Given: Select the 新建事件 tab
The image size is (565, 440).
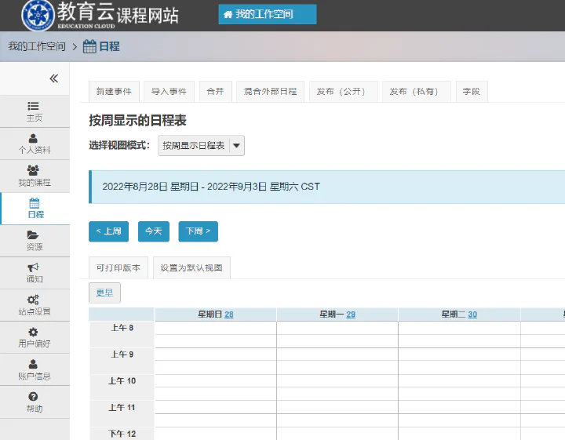Looking at the screenshot, I should coord(114,92).
